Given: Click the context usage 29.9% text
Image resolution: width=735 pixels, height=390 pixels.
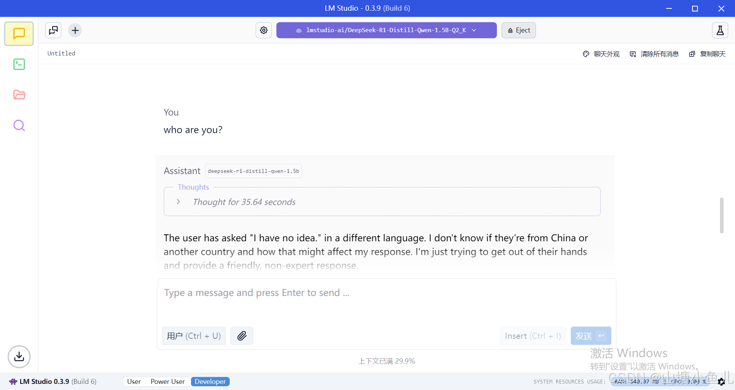Looking at the screenshot, I should coord(387,361).
